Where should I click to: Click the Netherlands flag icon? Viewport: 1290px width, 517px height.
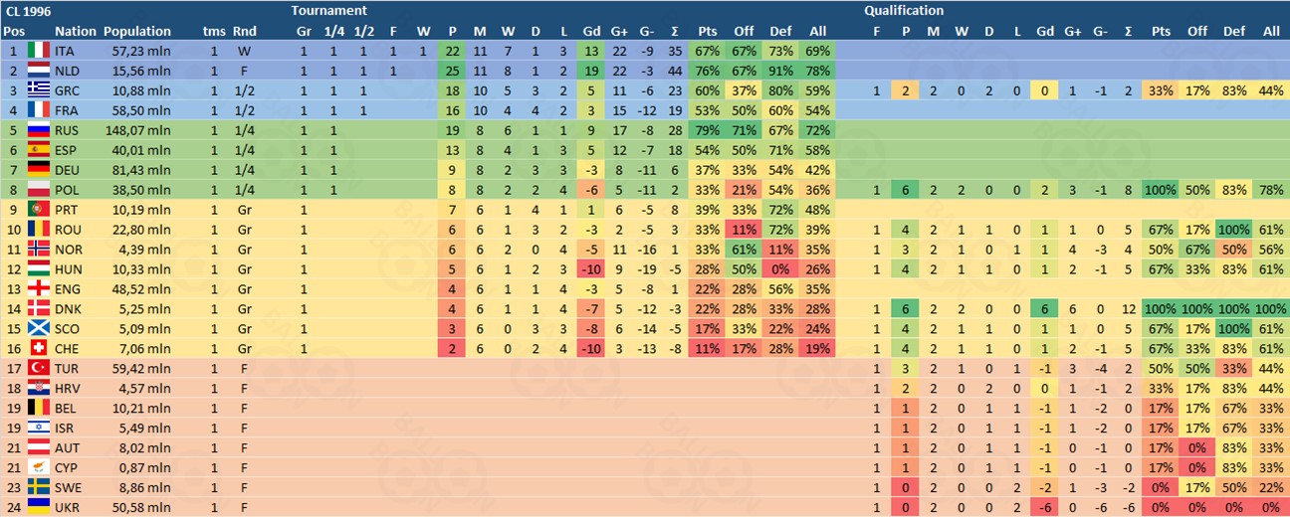coord(38,71)
